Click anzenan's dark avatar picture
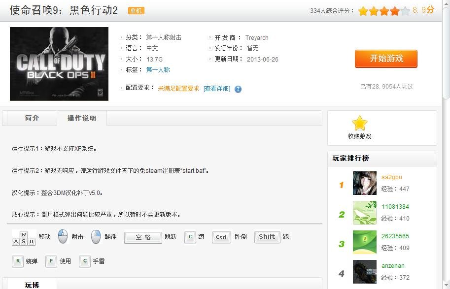The width and height of the screenshot is (450, 289). click(x=364, y=272)
